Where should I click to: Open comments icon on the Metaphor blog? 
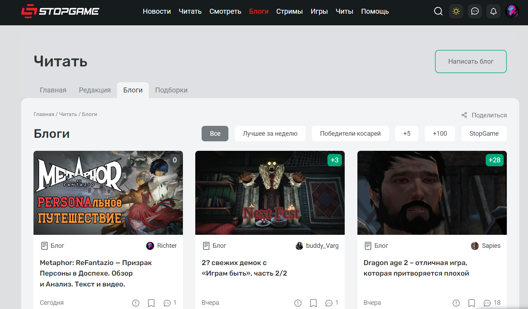tap(167, 303)
